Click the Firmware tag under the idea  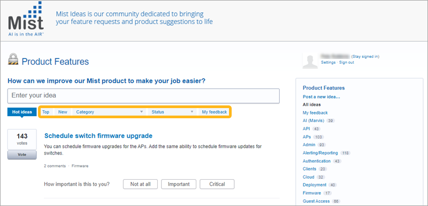(x=80, y=166)
